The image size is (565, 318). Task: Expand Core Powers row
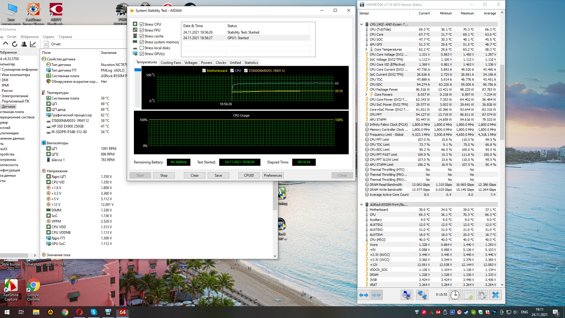(366, 95)
